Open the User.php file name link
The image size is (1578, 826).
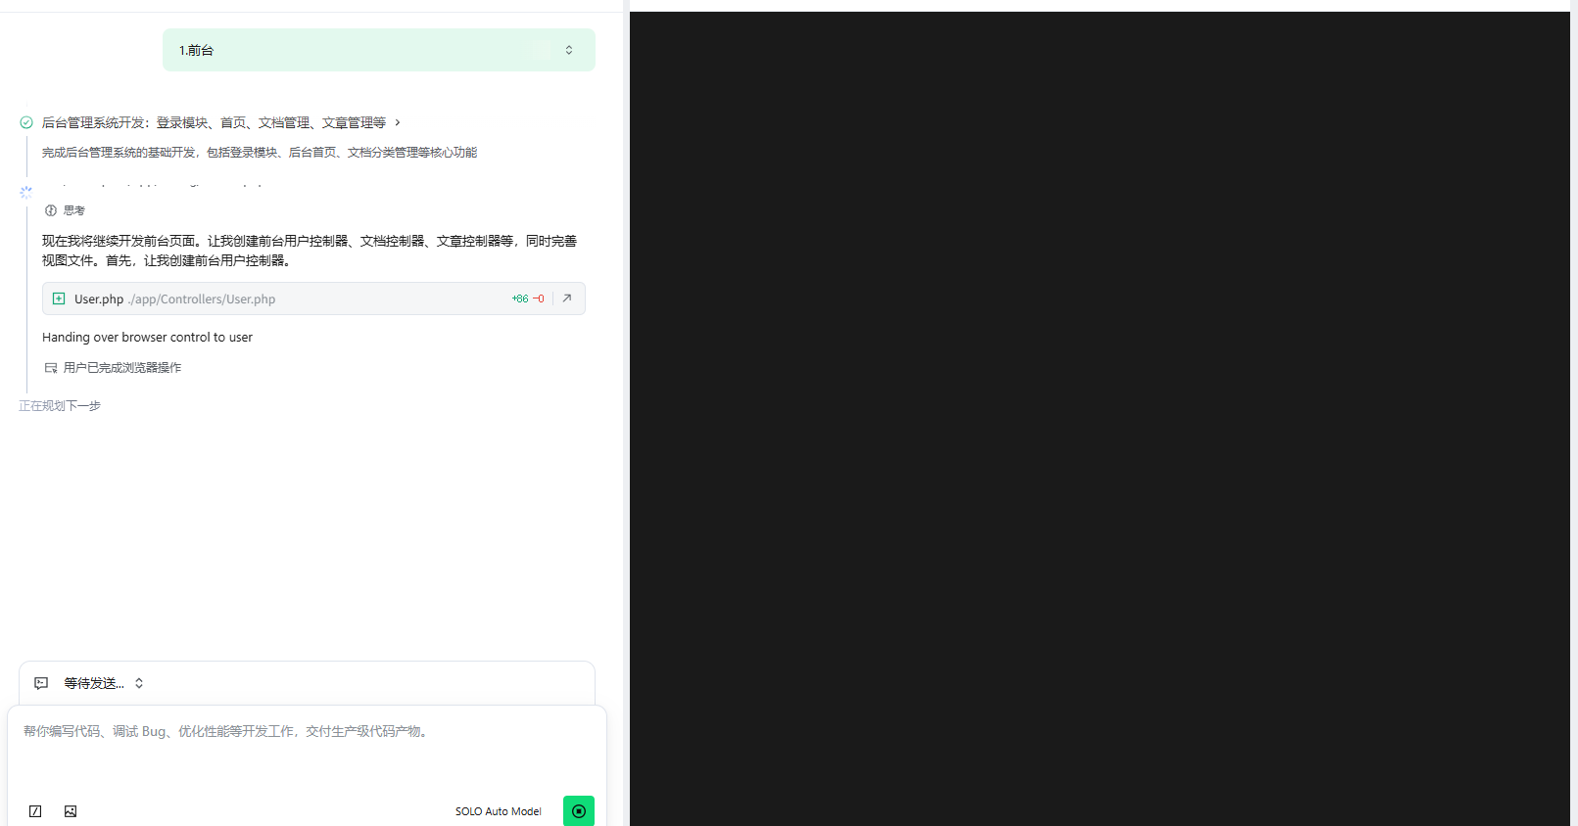pyautogui.click(x=99, y=299)
